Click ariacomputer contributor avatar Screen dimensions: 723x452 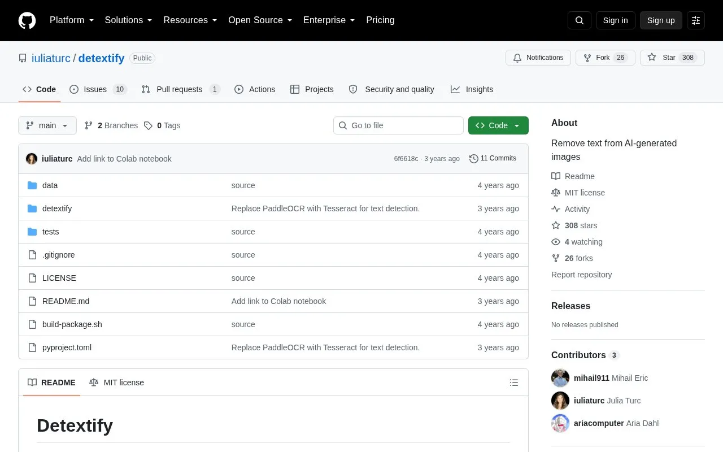click(x=560, y=423)
